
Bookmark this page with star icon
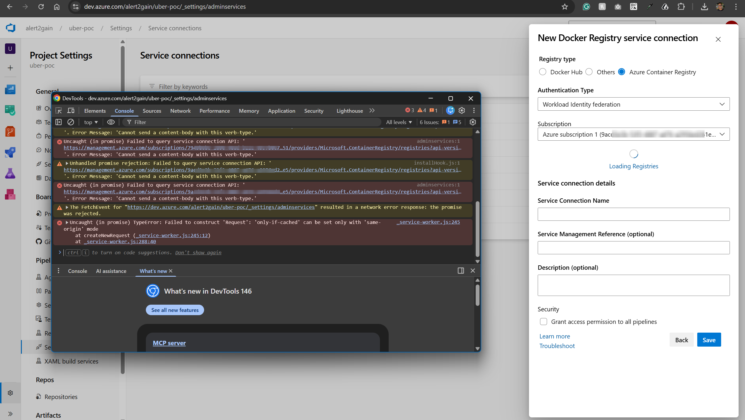coord(565,7)
